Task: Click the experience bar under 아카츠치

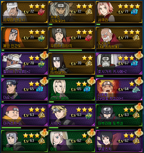Action: tap(24, 128)
